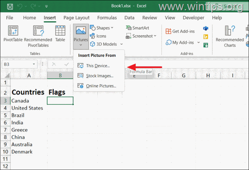Expand the Shapes dropdown

112,28
